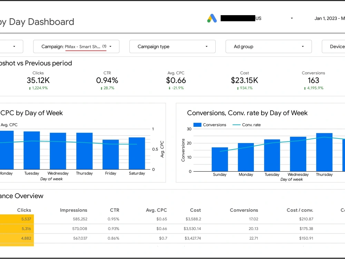Click the $3,530.14 cost cell
Screen dimensions: 345x259
[x=192, y=229]
